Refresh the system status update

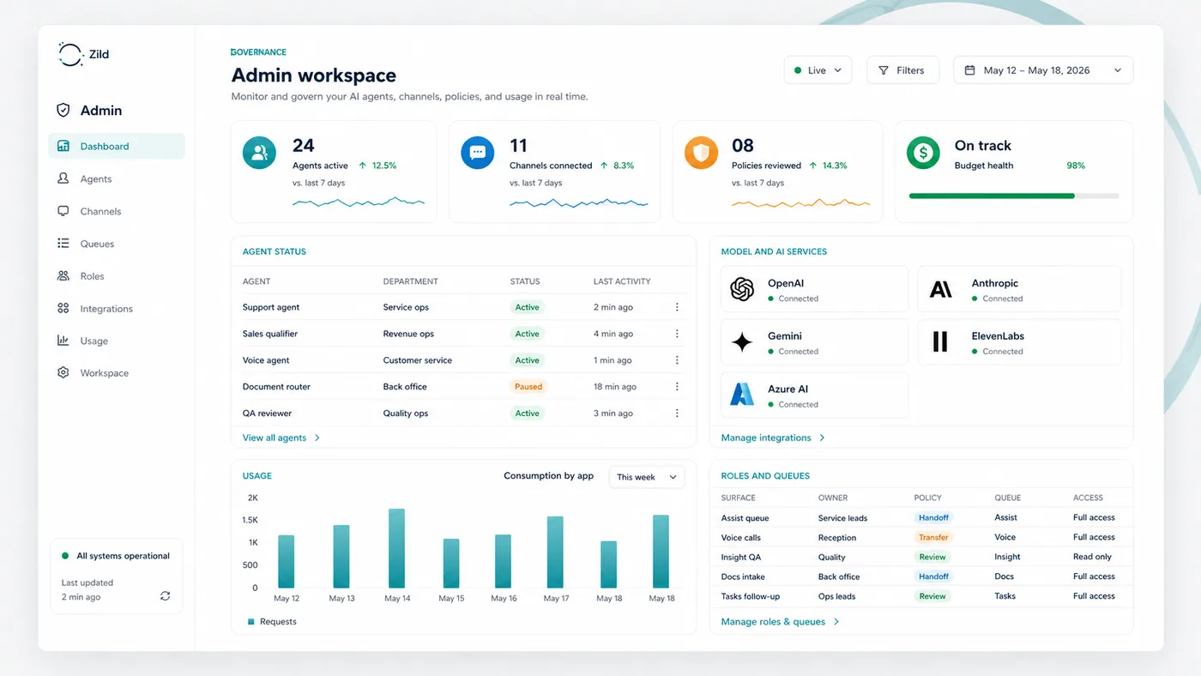(165, 595)
